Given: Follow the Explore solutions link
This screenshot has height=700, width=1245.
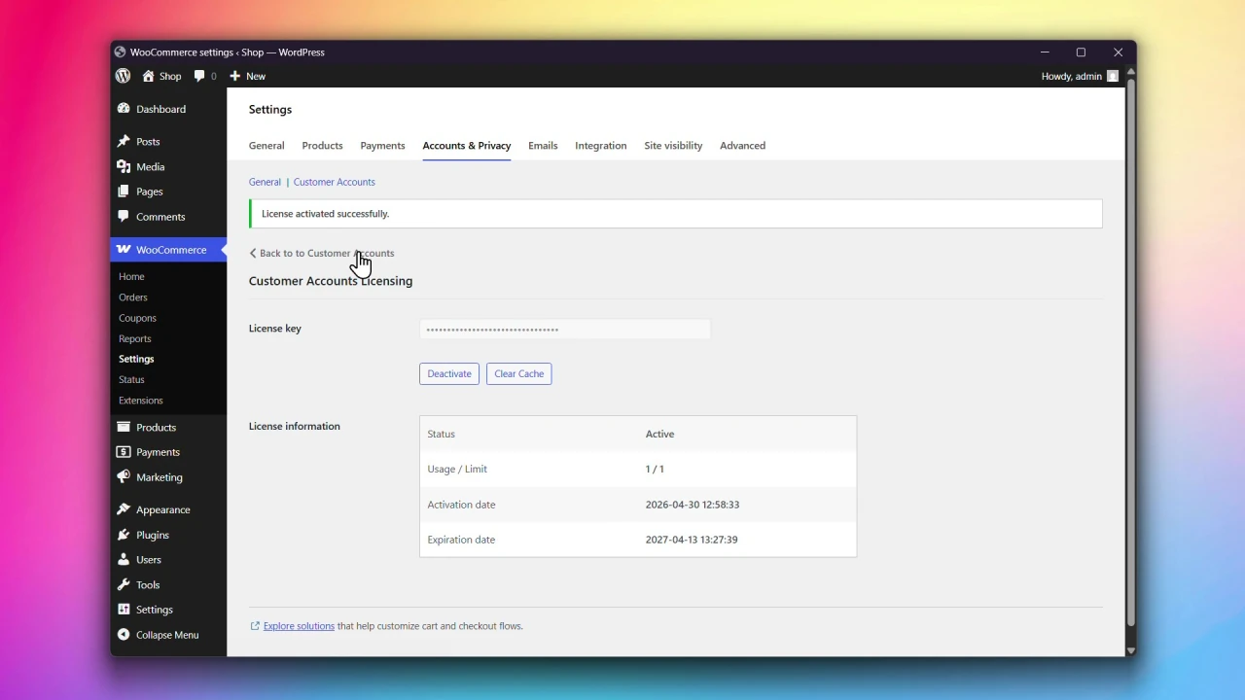Looking at the screenshot, I should [x=299, y=626].
